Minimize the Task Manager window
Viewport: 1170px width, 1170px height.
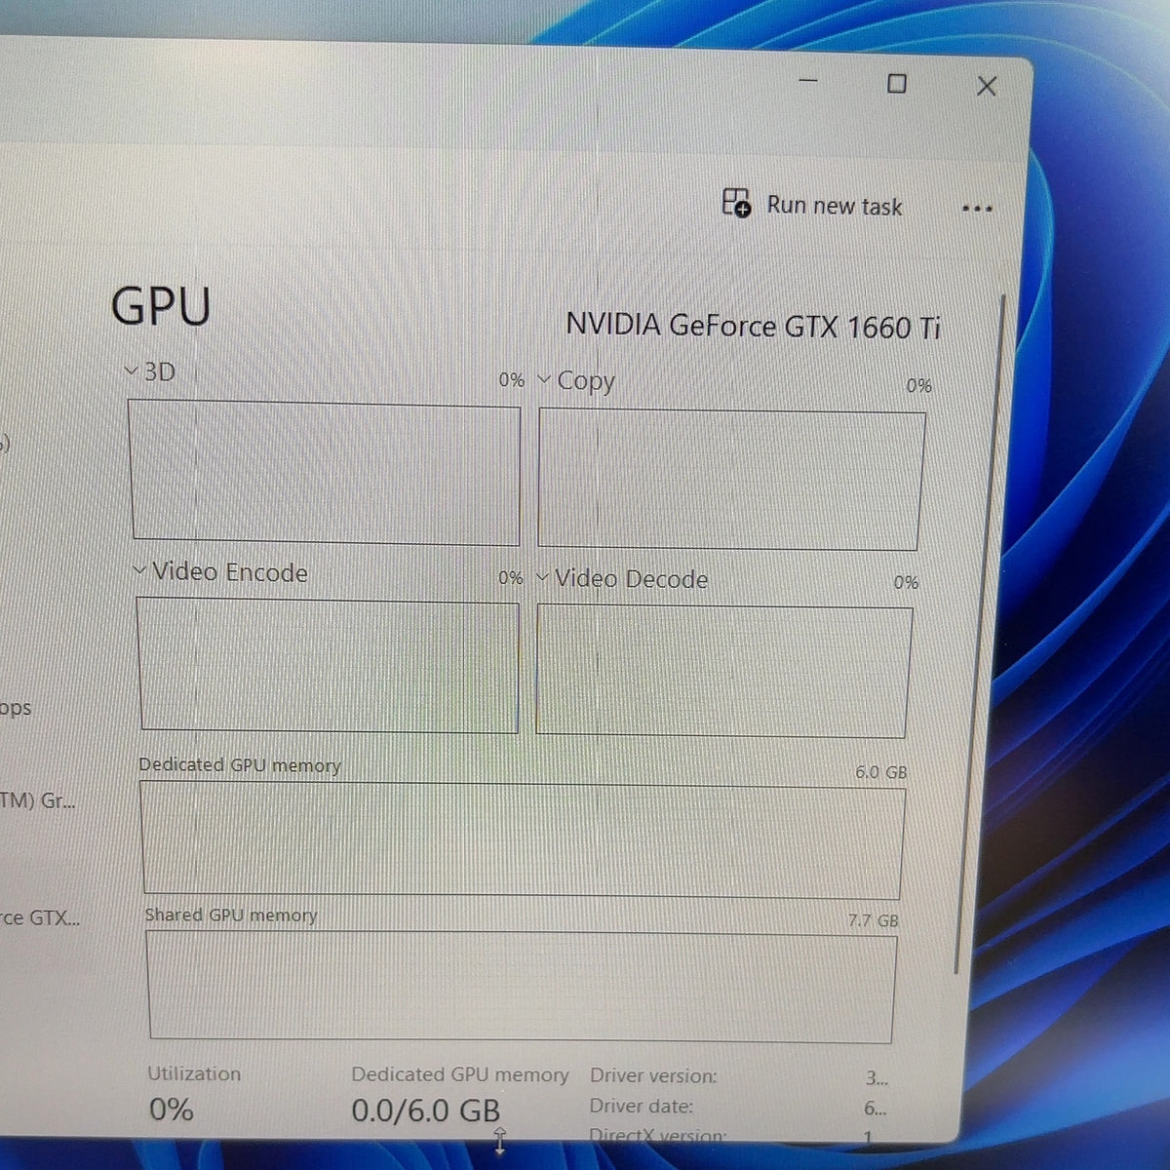click(808, 81)
